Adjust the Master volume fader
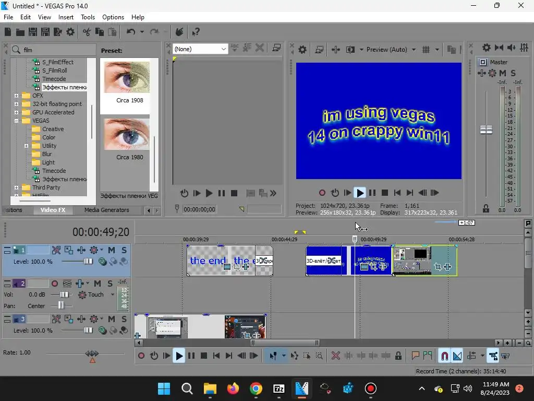The width and height of the screenshot is (534, 401). [486, 130]
